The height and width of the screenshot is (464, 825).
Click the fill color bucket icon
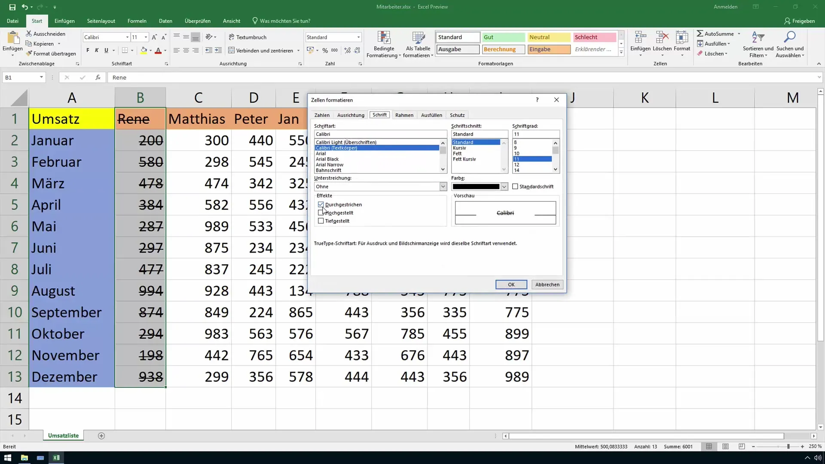click(x=144, y=50)
